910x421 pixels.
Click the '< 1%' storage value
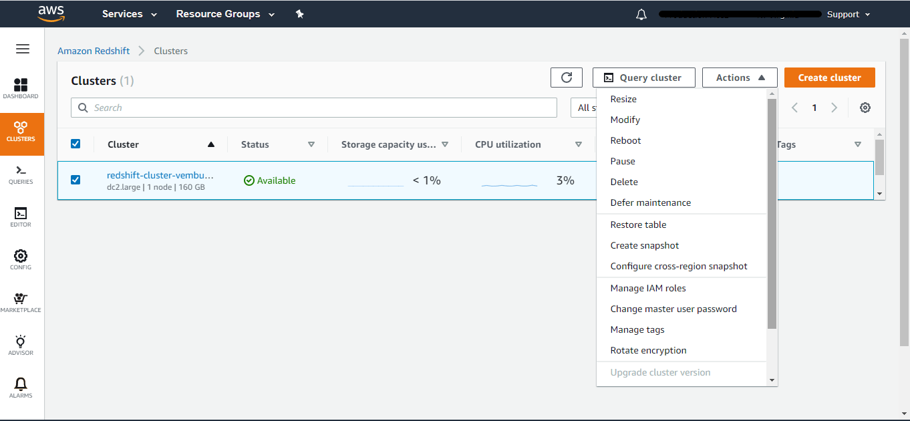(x=427, y=180)
